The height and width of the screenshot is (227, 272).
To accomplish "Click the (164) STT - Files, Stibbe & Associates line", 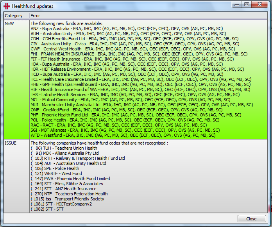I will point(67,184).
